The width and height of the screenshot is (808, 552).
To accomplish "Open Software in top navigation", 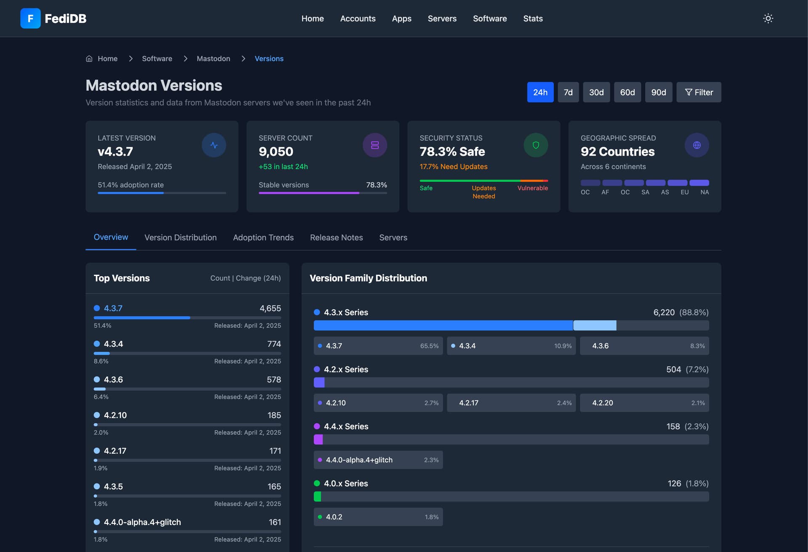I will point(490,19).
